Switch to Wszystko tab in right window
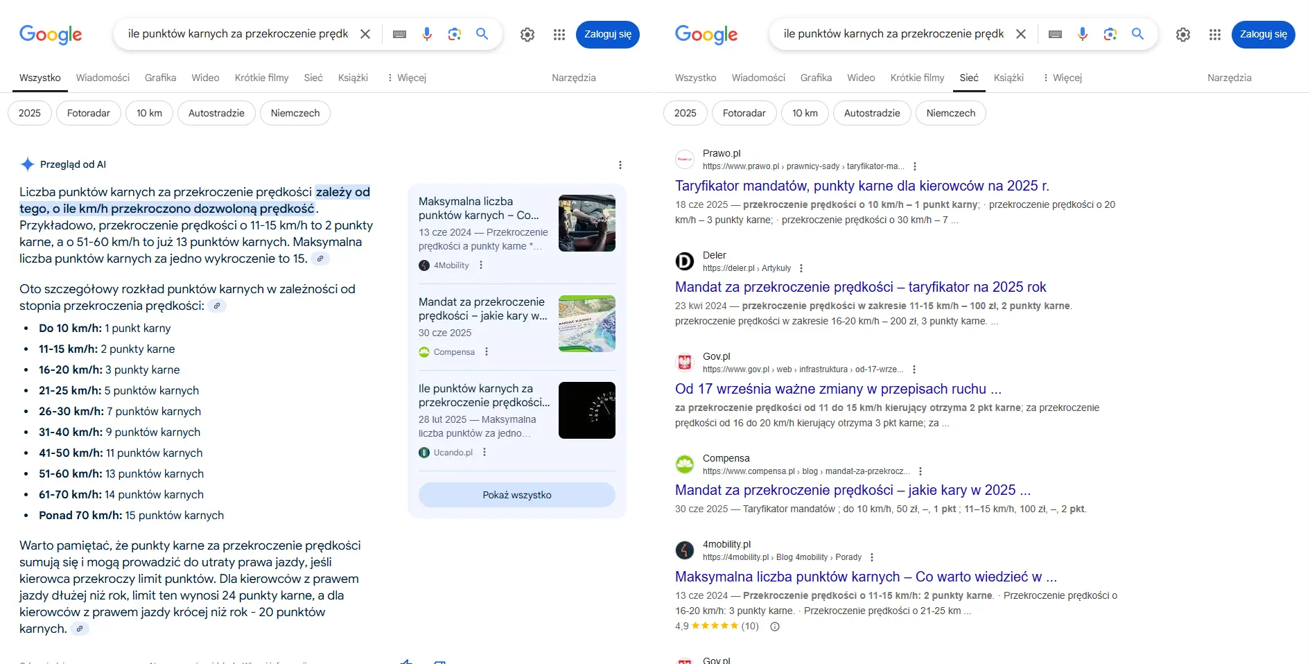This screenshot has height=664, width=1310. [x=695, y=78]
